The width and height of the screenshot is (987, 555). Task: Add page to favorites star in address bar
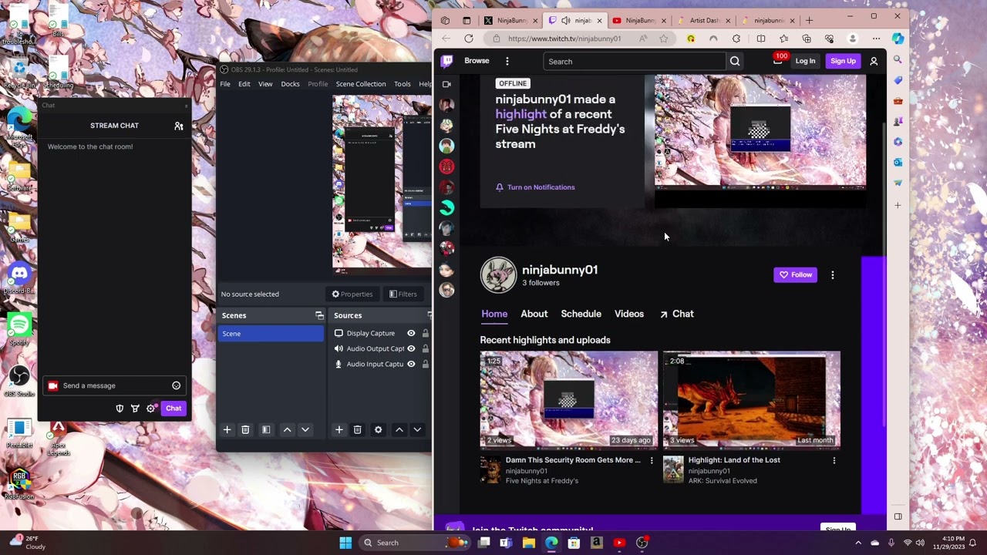(x=664, y=39)
